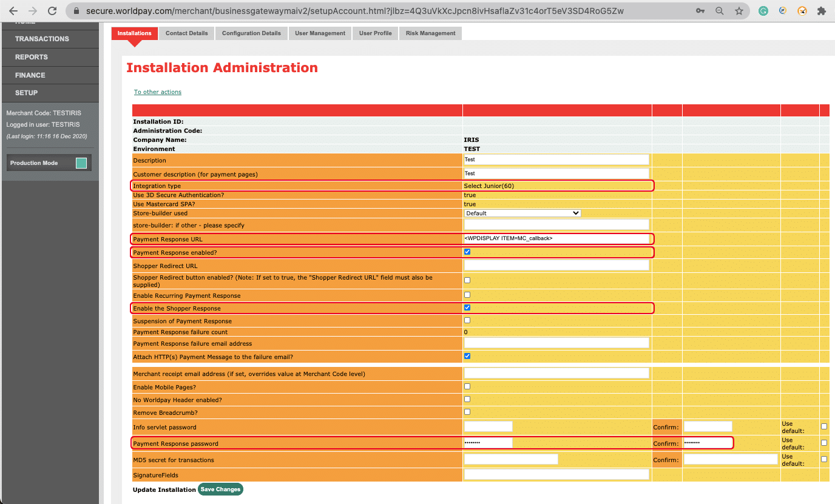Enable the Mobile Pages checkbox
The height and width of the screenshot is (504, 835).
[x=467, y=386]
